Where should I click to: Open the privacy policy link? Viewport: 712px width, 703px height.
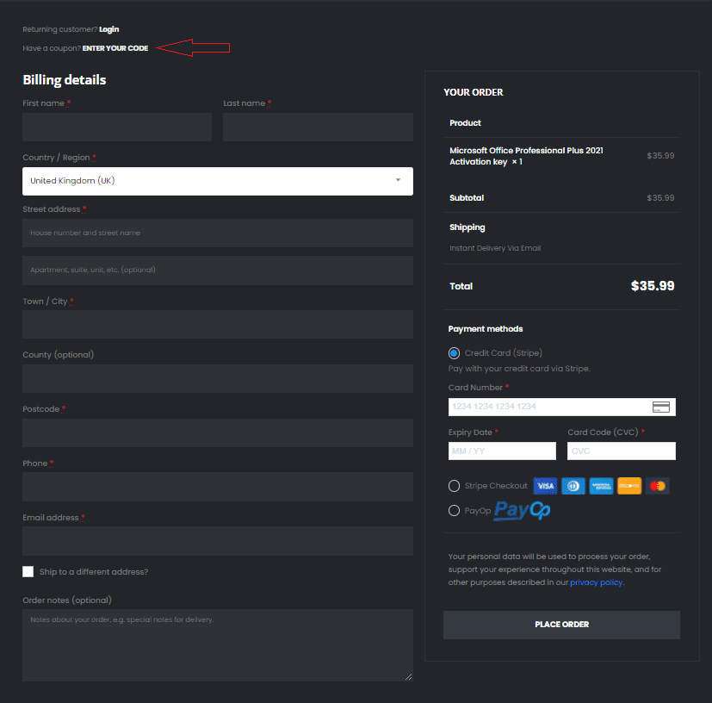(597, 582)
